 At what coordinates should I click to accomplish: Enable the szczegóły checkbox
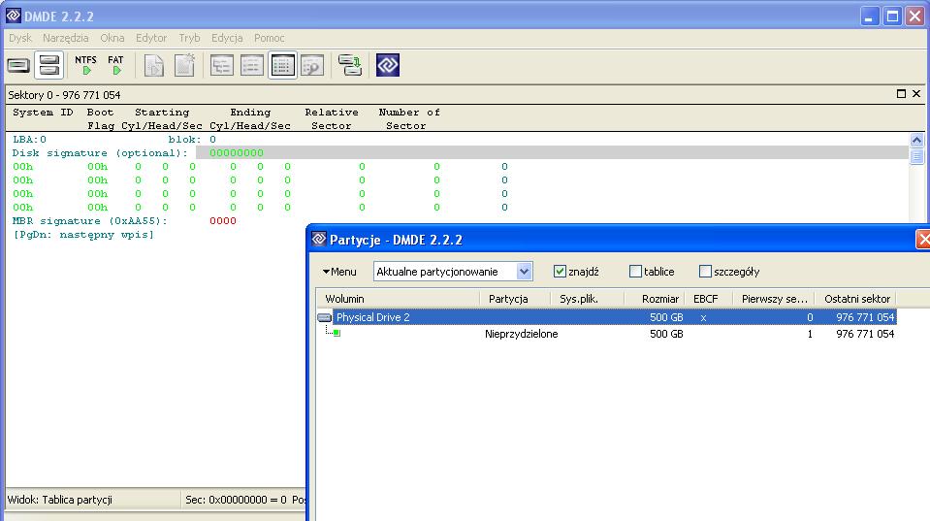705,272
